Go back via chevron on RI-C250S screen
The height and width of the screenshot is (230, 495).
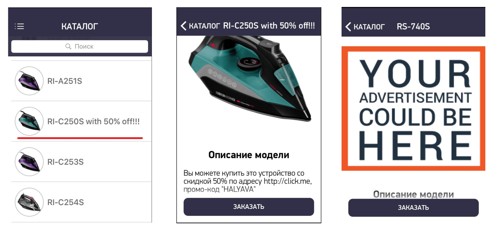184,26
